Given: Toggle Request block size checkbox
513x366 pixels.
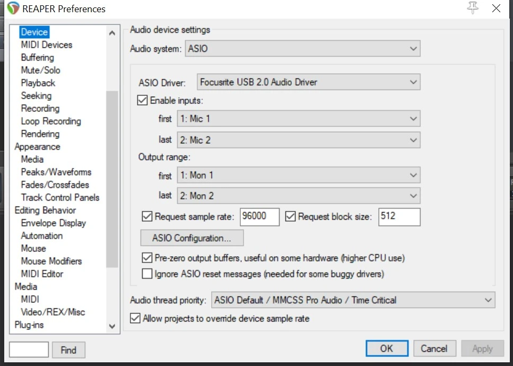Looking at the screenshot, I should [x=290, y=216].
